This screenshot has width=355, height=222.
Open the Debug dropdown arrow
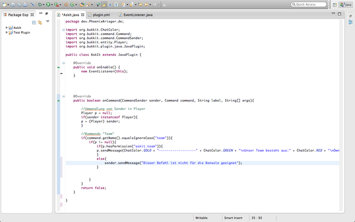click(x=44, y=5)
